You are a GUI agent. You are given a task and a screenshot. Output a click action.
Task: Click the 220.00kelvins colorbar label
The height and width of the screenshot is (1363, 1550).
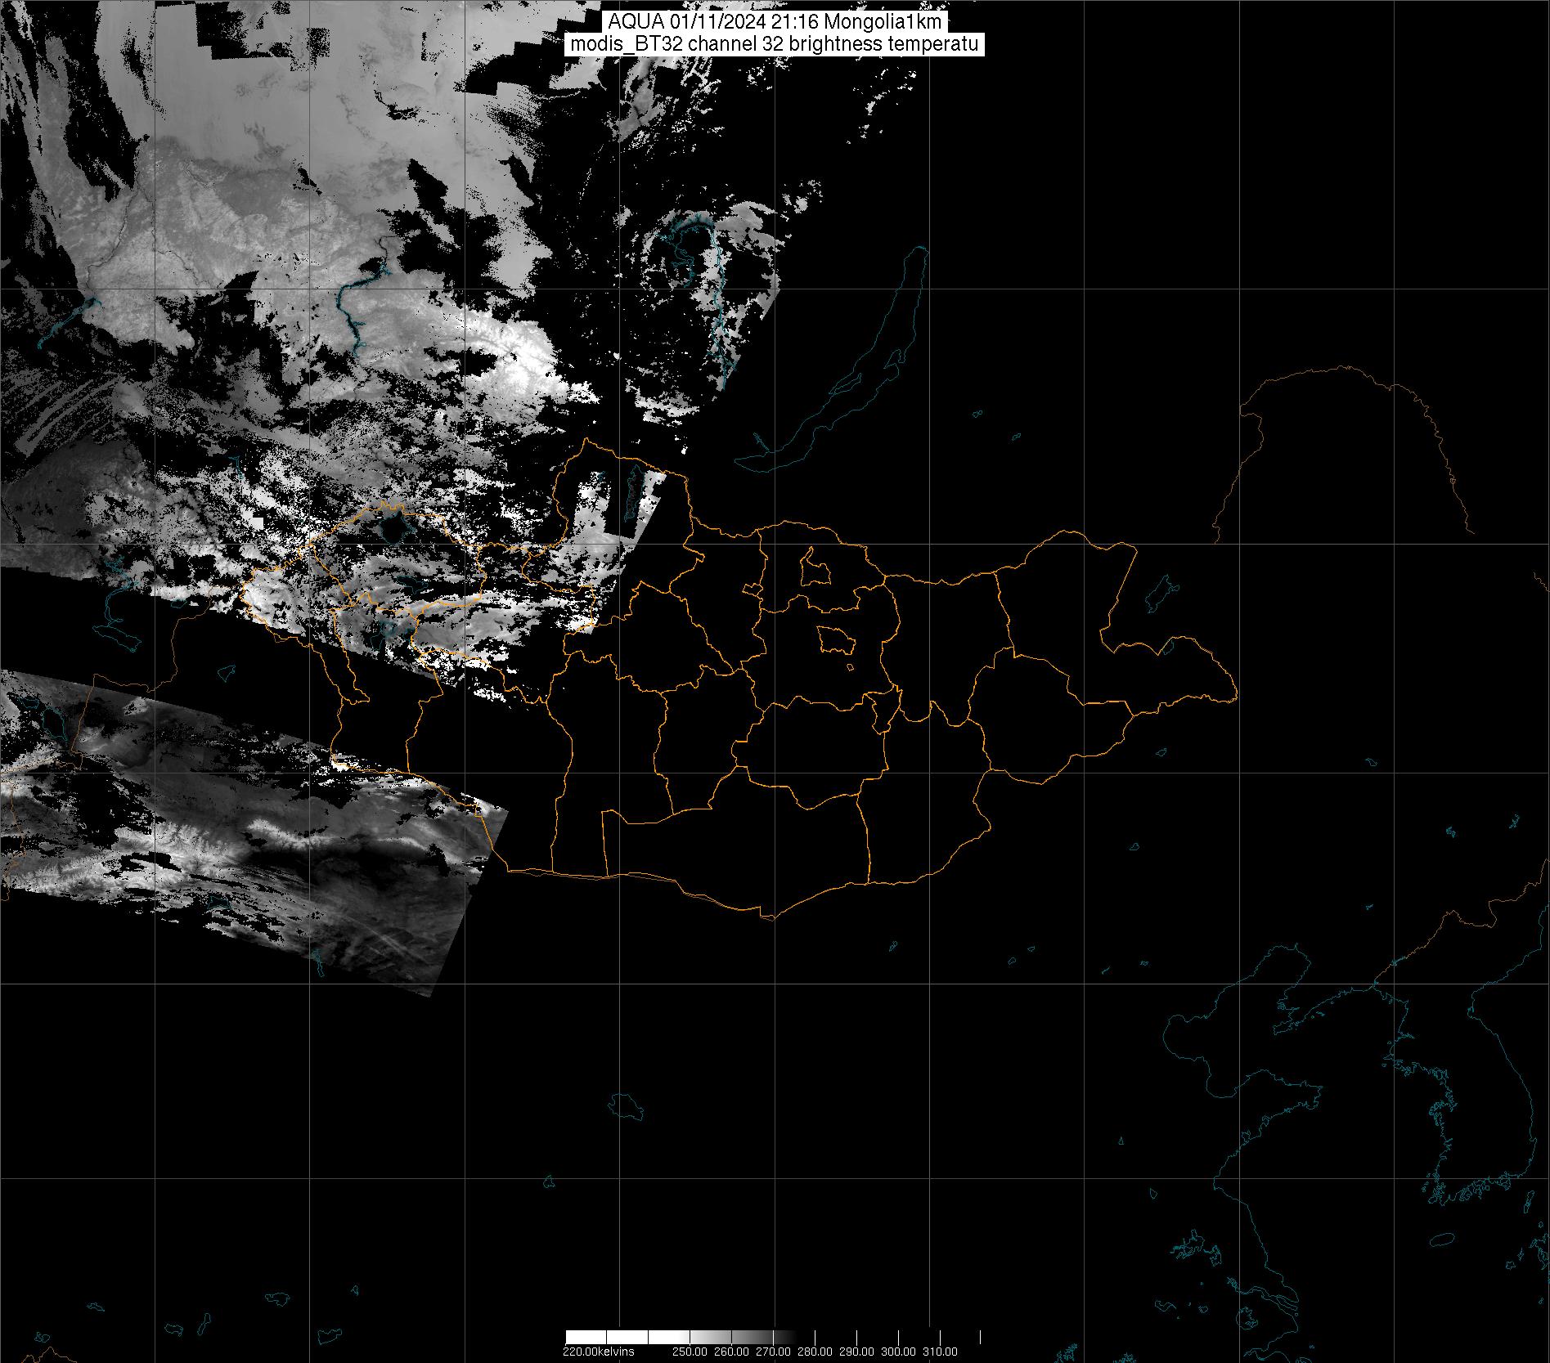[598, 1351]
